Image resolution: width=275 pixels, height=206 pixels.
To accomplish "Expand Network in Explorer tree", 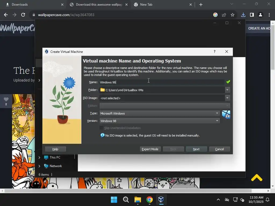I will tap(39, 166).
